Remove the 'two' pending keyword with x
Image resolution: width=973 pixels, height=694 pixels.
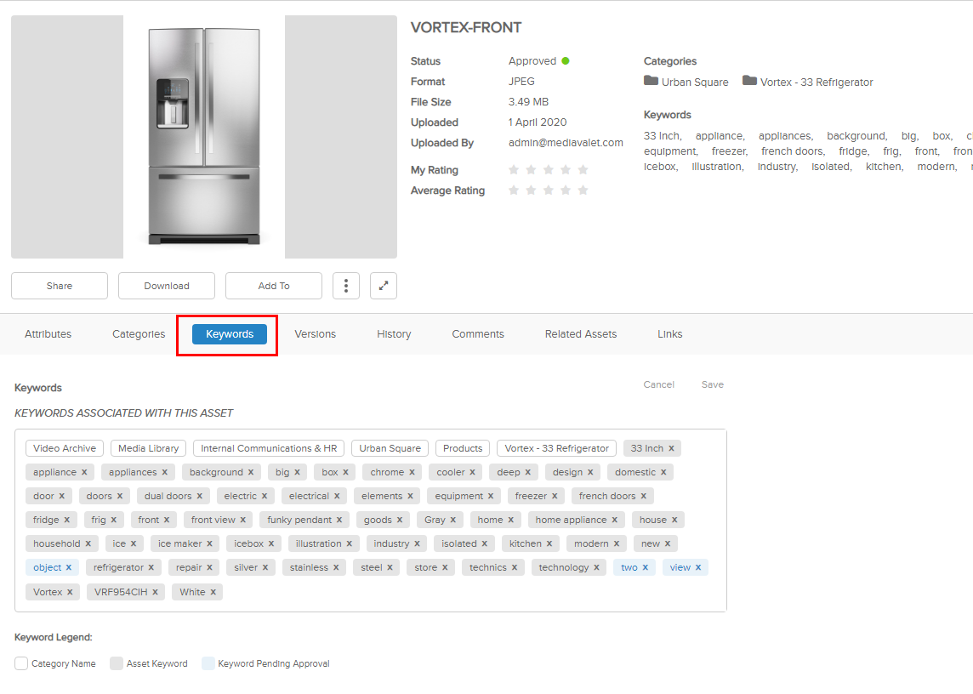coord(646,567)
